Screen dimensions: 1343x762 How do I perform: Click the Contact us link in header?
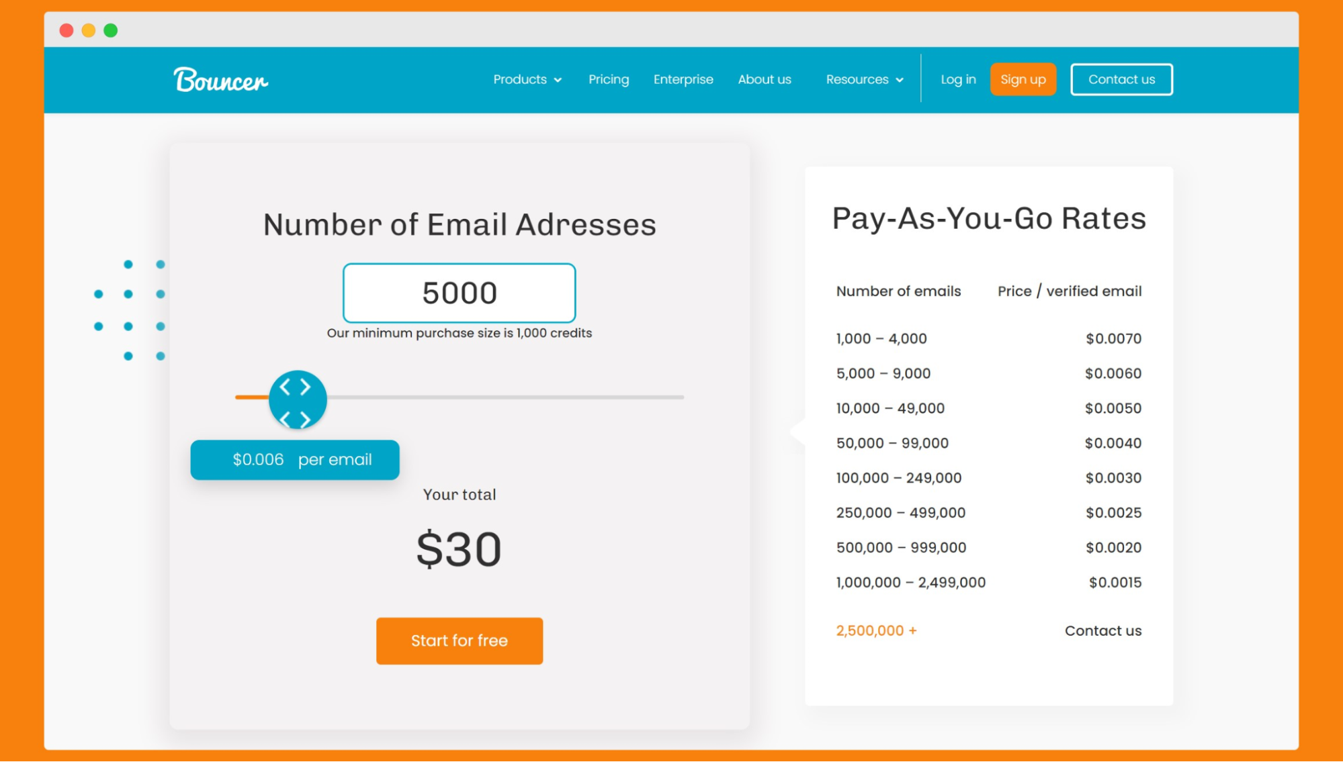click(1120, 79)
